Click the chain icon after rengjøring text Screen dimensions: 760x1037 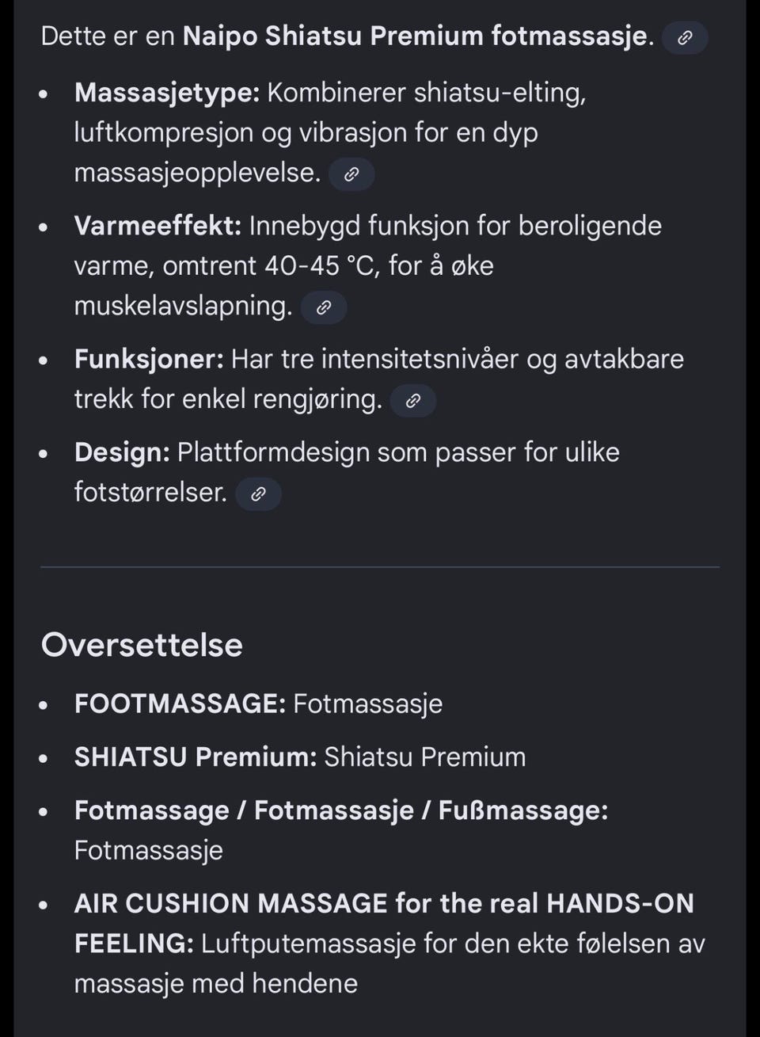point(413,401)
